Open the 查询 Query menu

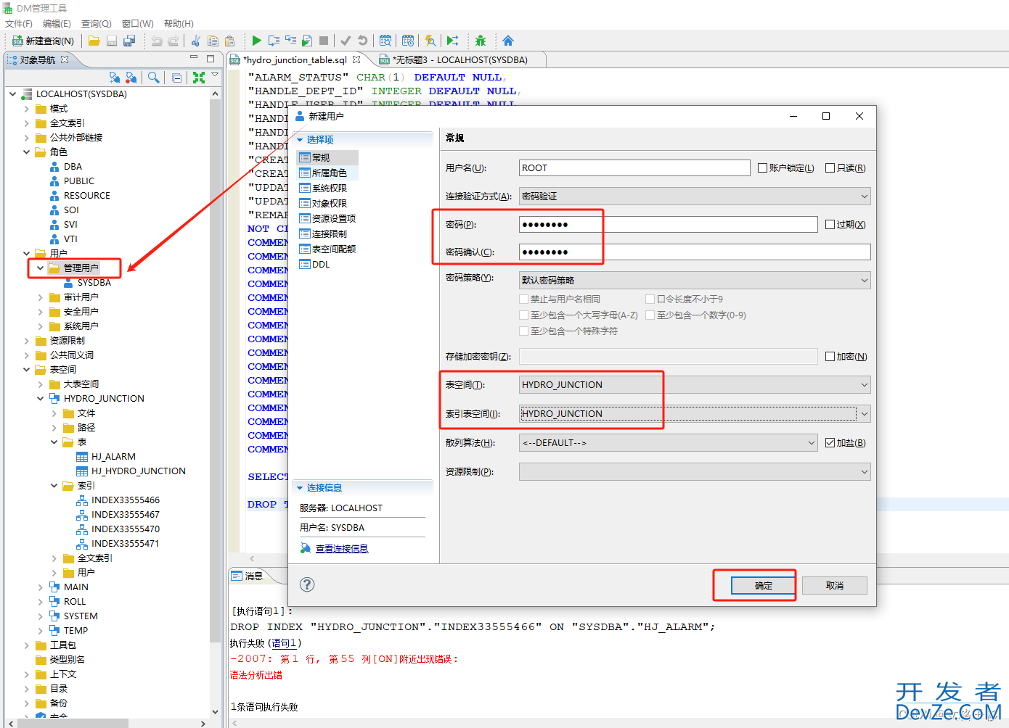[x=96, y=23]
